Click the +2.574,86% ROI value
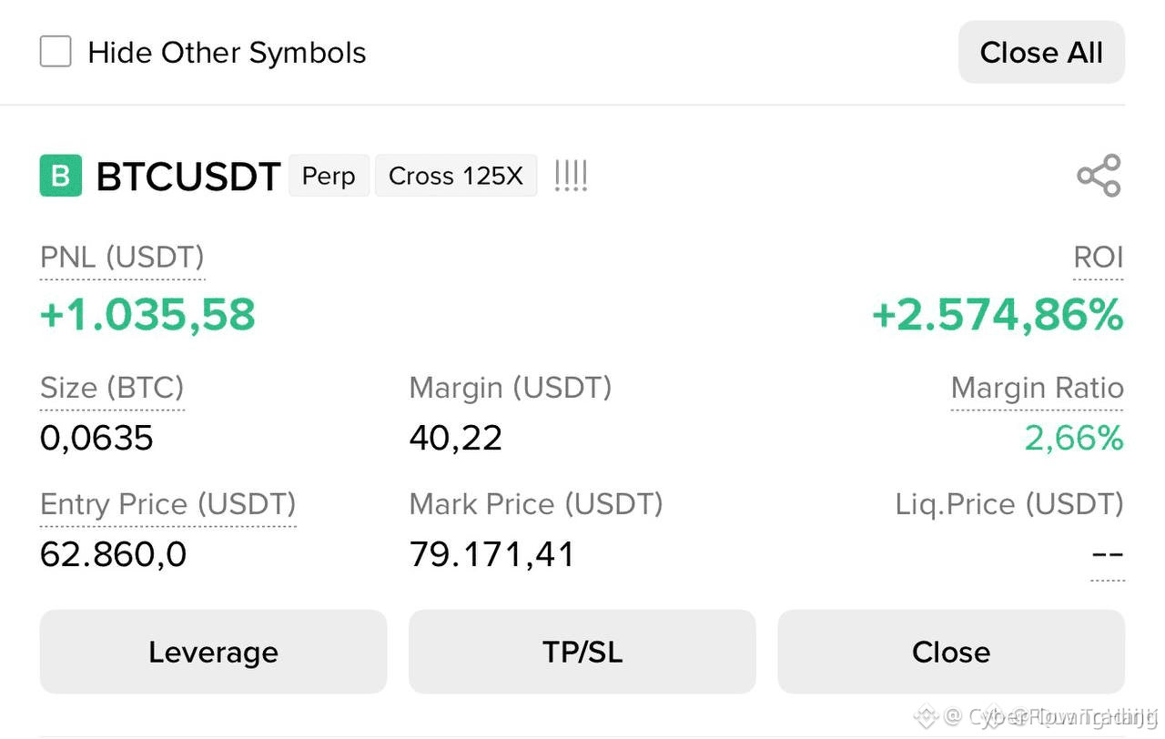 pos(998,316)
